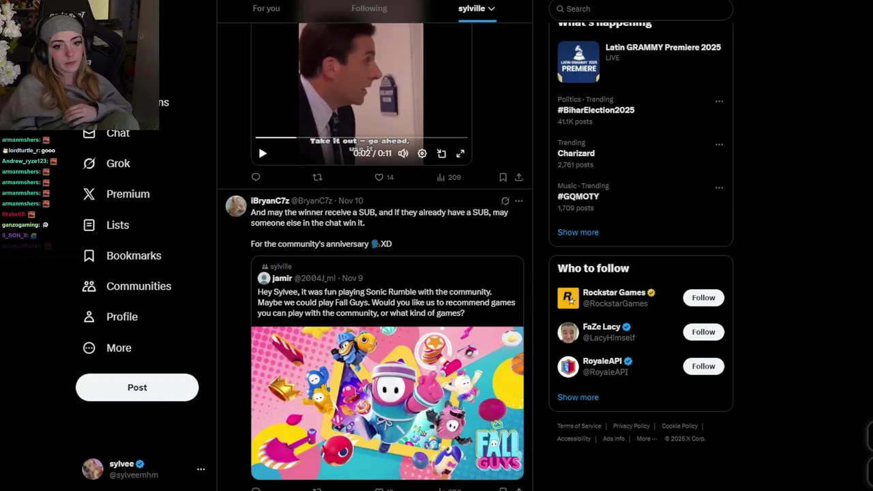Screen dimensions: 873x491
Task: Open #BiharElection2025 trending topic
Action: pyautogui.click(x=596, y=110)
